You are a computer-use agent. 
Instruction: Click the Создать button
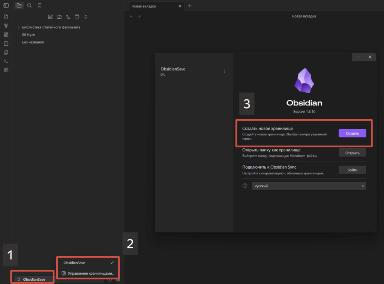pyautogui.click(x=352, y=133)
